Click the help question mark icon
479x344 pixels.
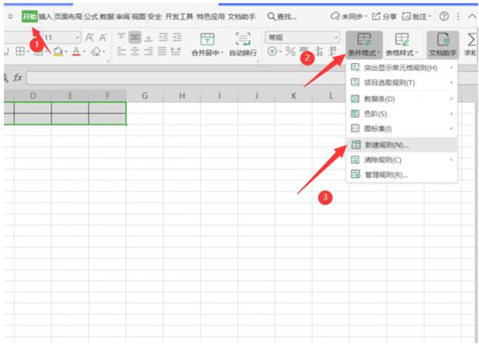click(x=444, y=16)
